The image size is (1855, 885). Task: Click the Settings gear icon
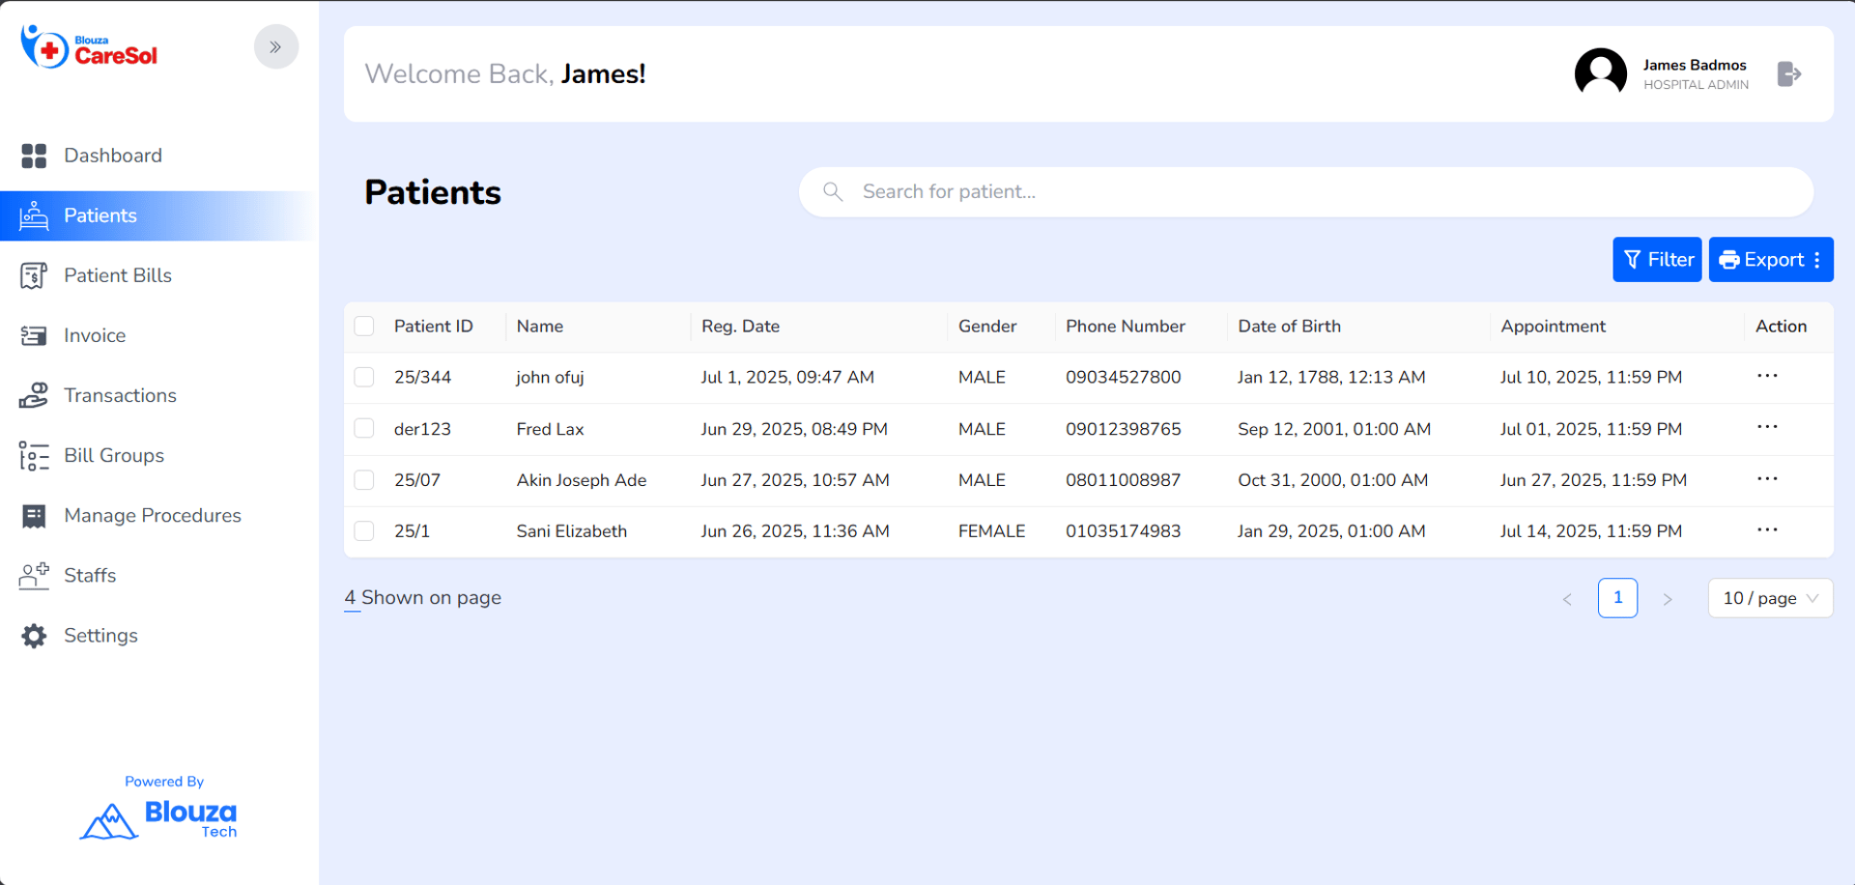coord(34,636)
